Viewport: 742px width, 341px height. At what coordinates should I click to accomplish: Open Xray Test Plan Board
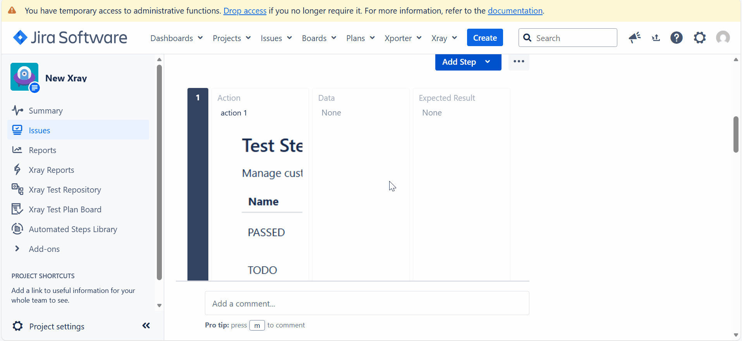(x=65, y=210)
